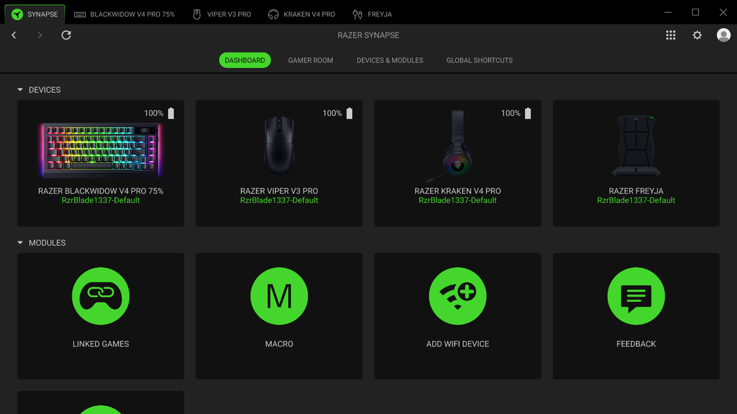Viewport: 737px width, 414px height.
Task: Open the Add WiFi Device module
Action: pos(457,296)
